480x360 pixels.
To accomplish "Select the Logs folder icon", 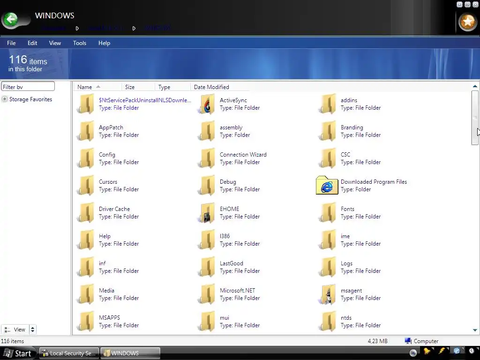I will 328,267.
